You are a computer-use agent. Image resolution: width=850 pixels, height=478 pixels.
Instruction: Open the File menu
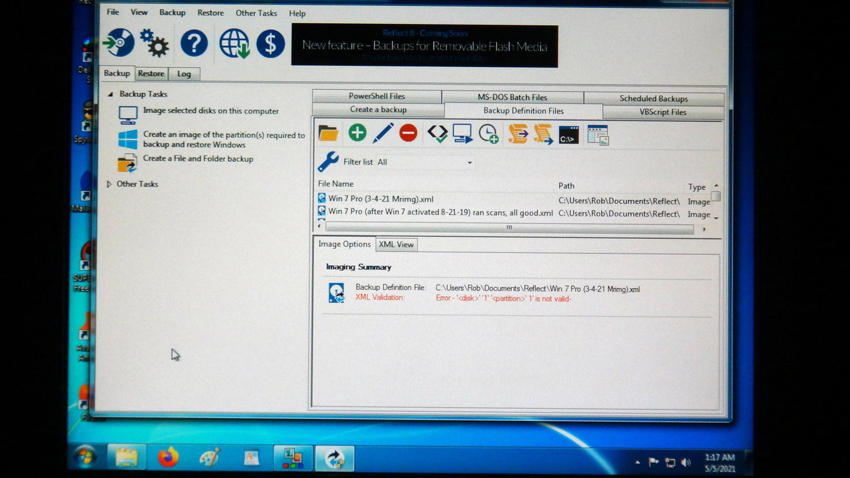coord(113,13)
